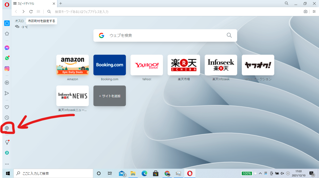Go to Home in Opera sidebar

(7, 23)
